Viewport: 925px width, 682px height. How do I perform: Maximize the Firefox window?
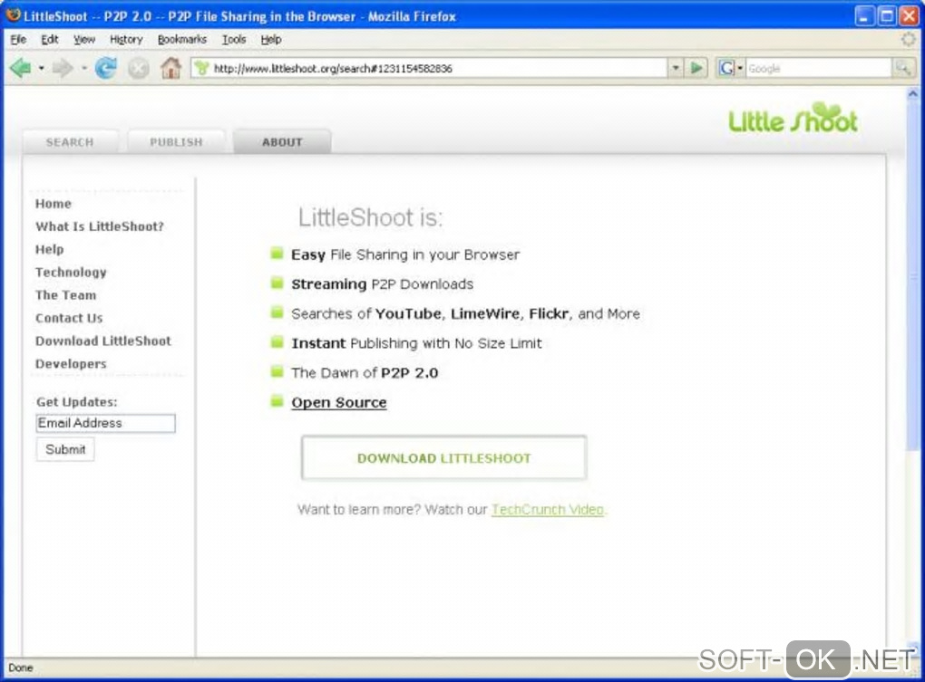click(x=887, y=16)
